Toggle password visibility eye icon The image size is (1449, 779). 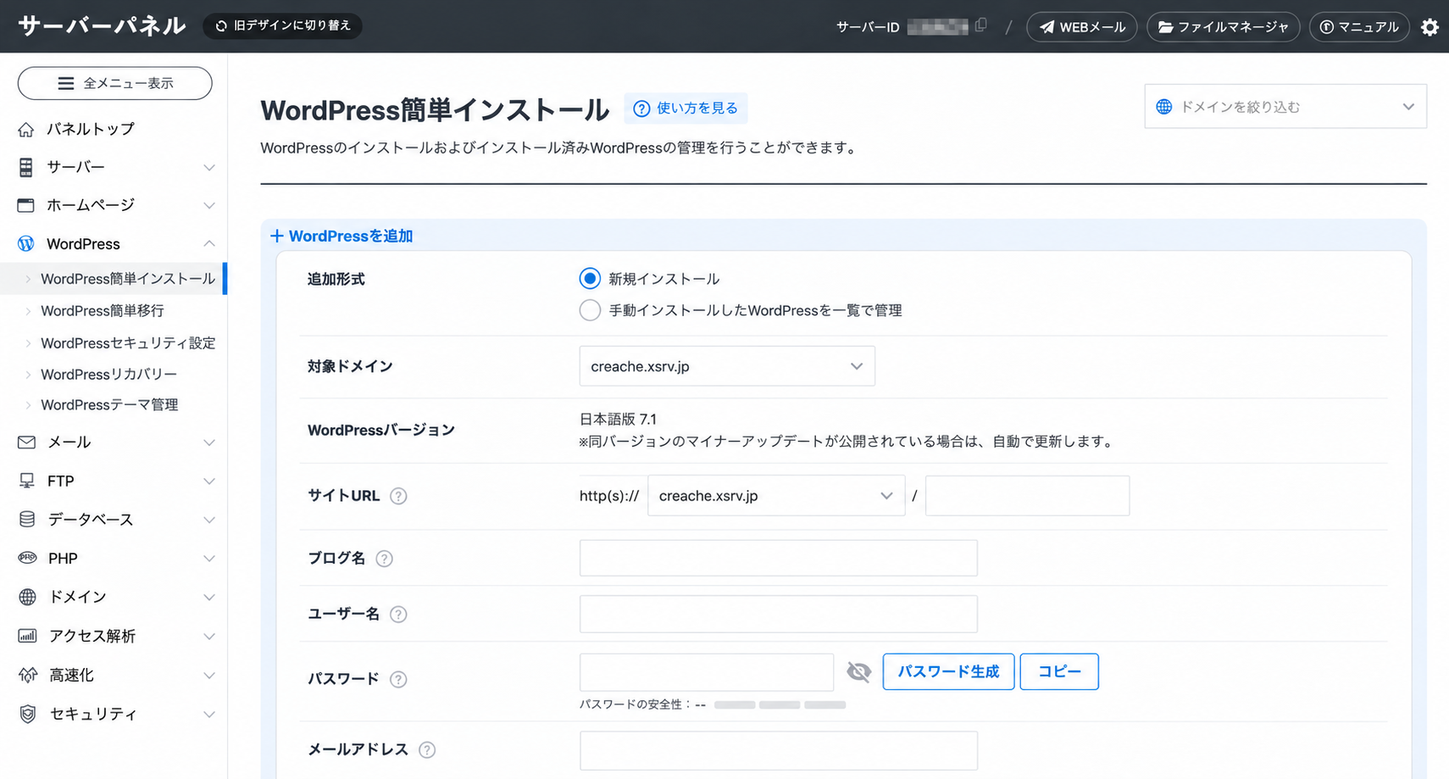(x=858, y=672)
